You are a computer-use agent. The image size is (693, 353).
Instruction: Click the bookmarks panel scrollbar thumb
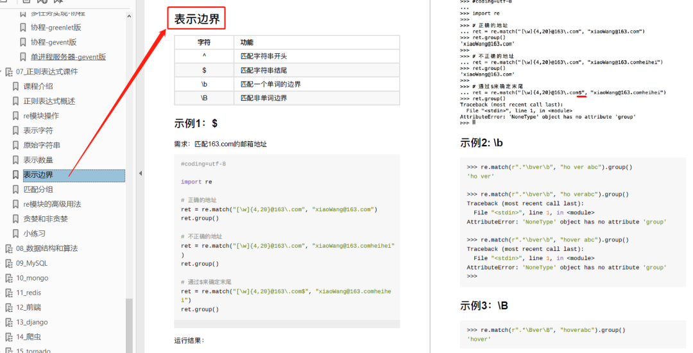[130, 324]
